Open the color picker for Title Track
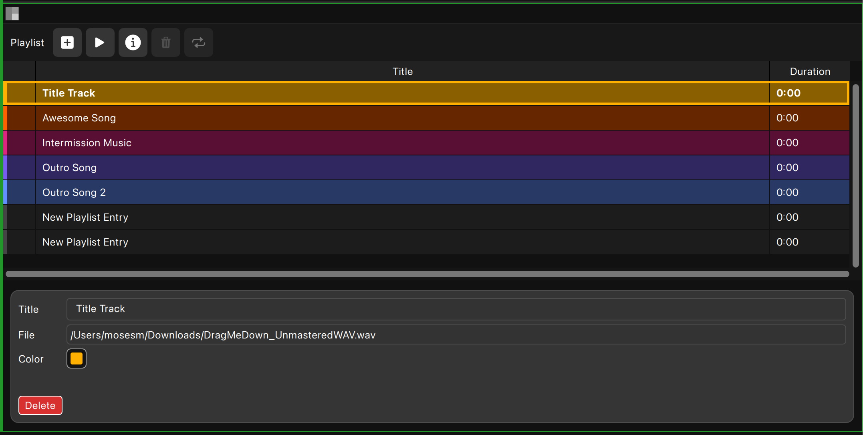This screenshot has height=435, width=863. click(76, 358)
